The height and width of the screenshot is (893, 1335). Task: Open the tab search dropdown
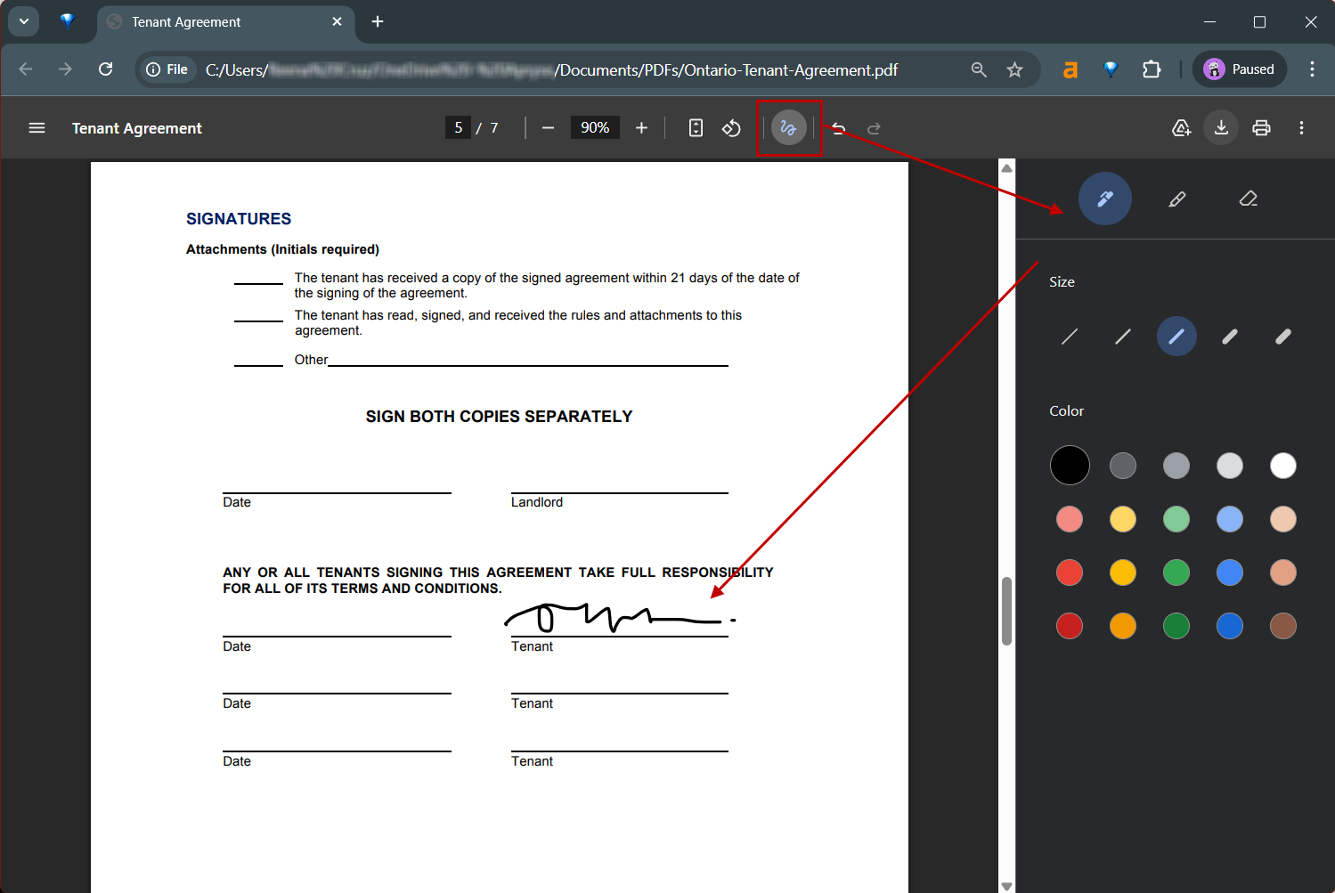click(23, 20)
